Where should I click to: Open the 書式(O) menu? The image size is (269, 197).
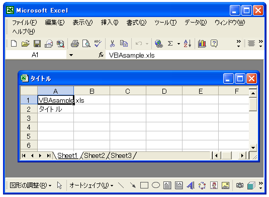(136, 23)
